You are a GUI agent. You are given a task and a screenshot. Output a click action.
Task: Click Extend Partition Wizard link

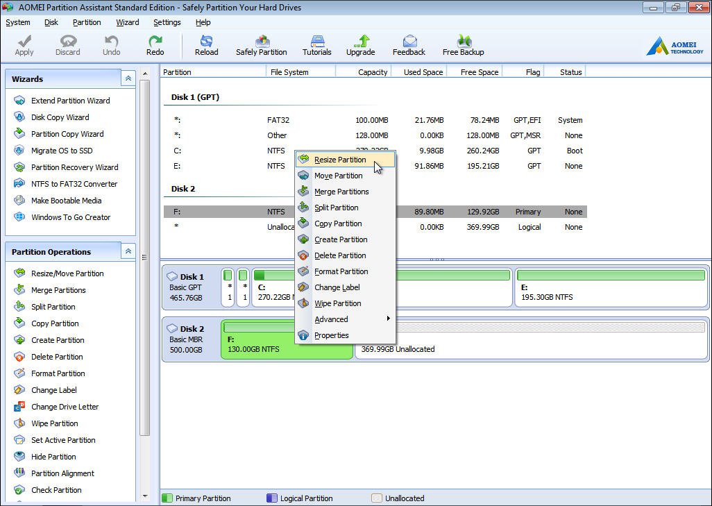tap(70, 101)
